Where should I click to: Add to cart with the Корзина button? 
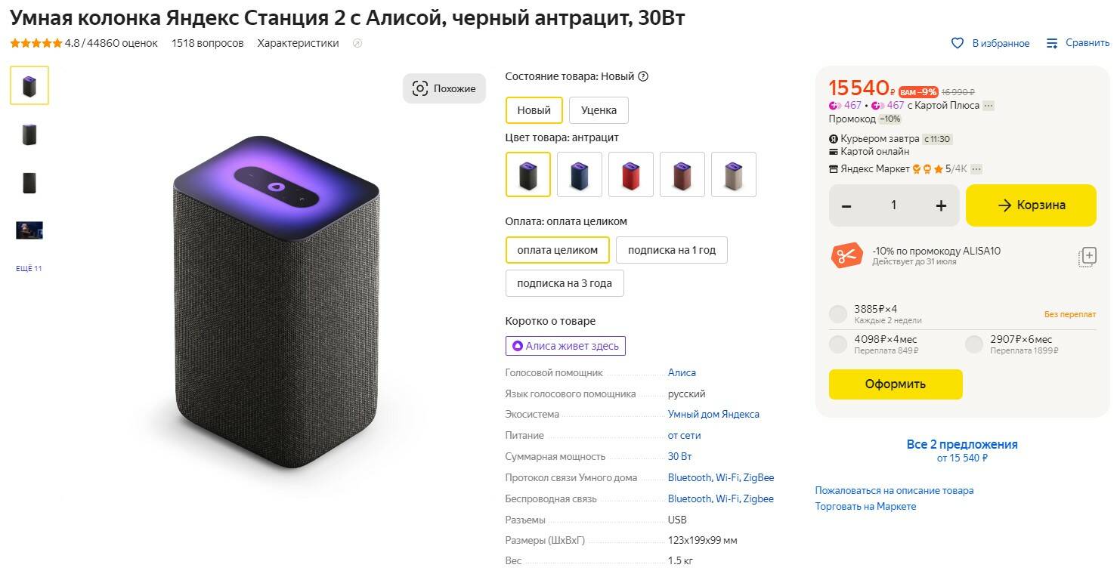(x=1031, y=205)
